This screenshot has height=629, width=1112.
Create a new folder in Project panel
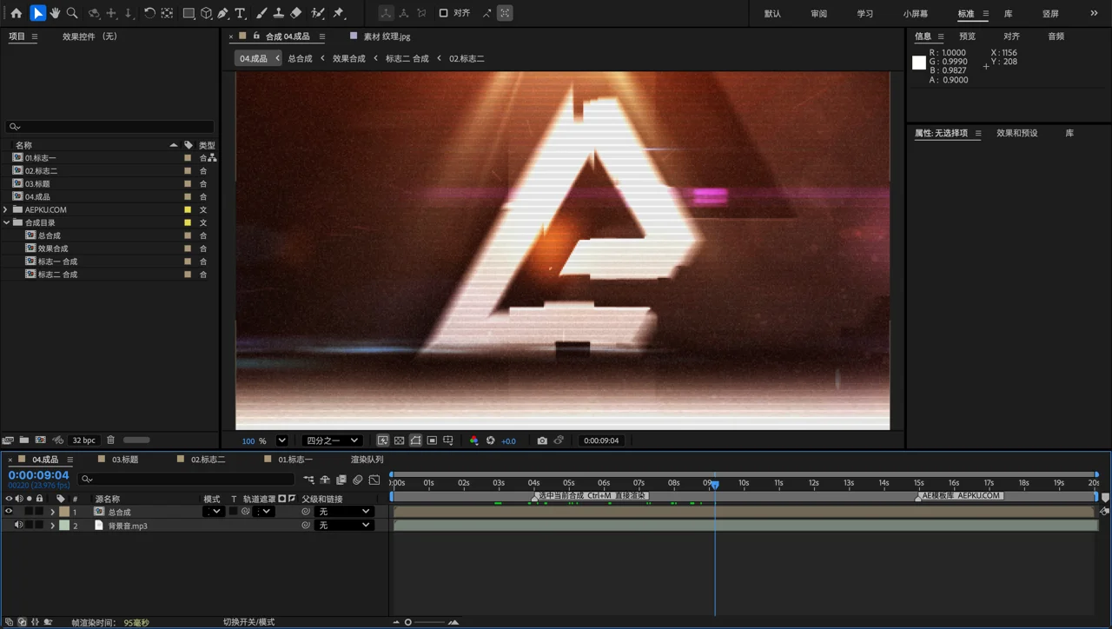pos(24,440)
